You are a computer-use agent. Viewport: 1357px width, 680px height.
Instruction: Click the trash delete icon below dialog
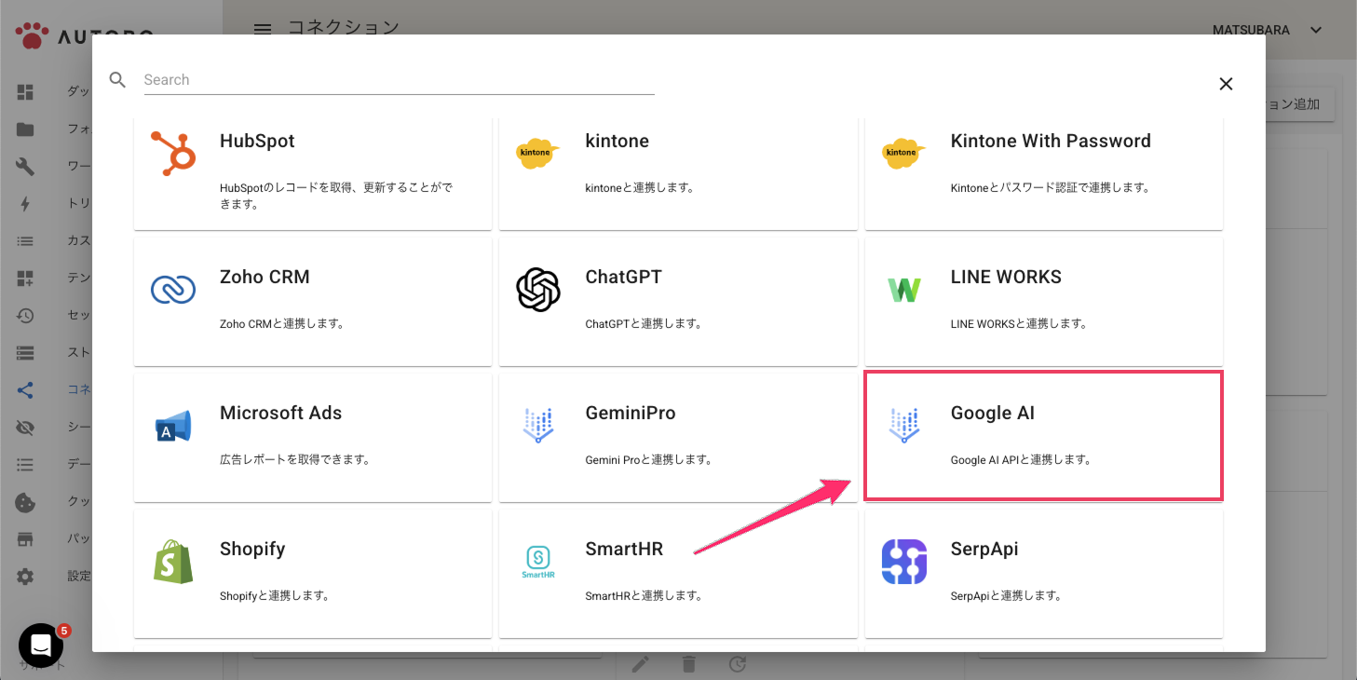point(688,664)
